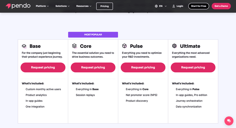Open the EN language selector
This screenshot has height=128, width=236.
pyautogui.click(x=163, y=6)
